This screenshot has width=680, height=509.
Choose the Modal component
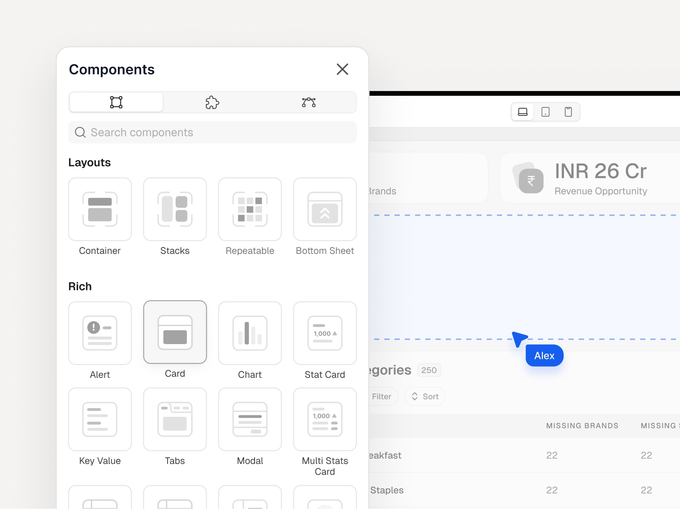250,419
